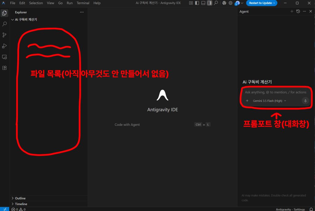Add context with the prompt plus icon
315x211 pixels.
(x=247, y=101)
